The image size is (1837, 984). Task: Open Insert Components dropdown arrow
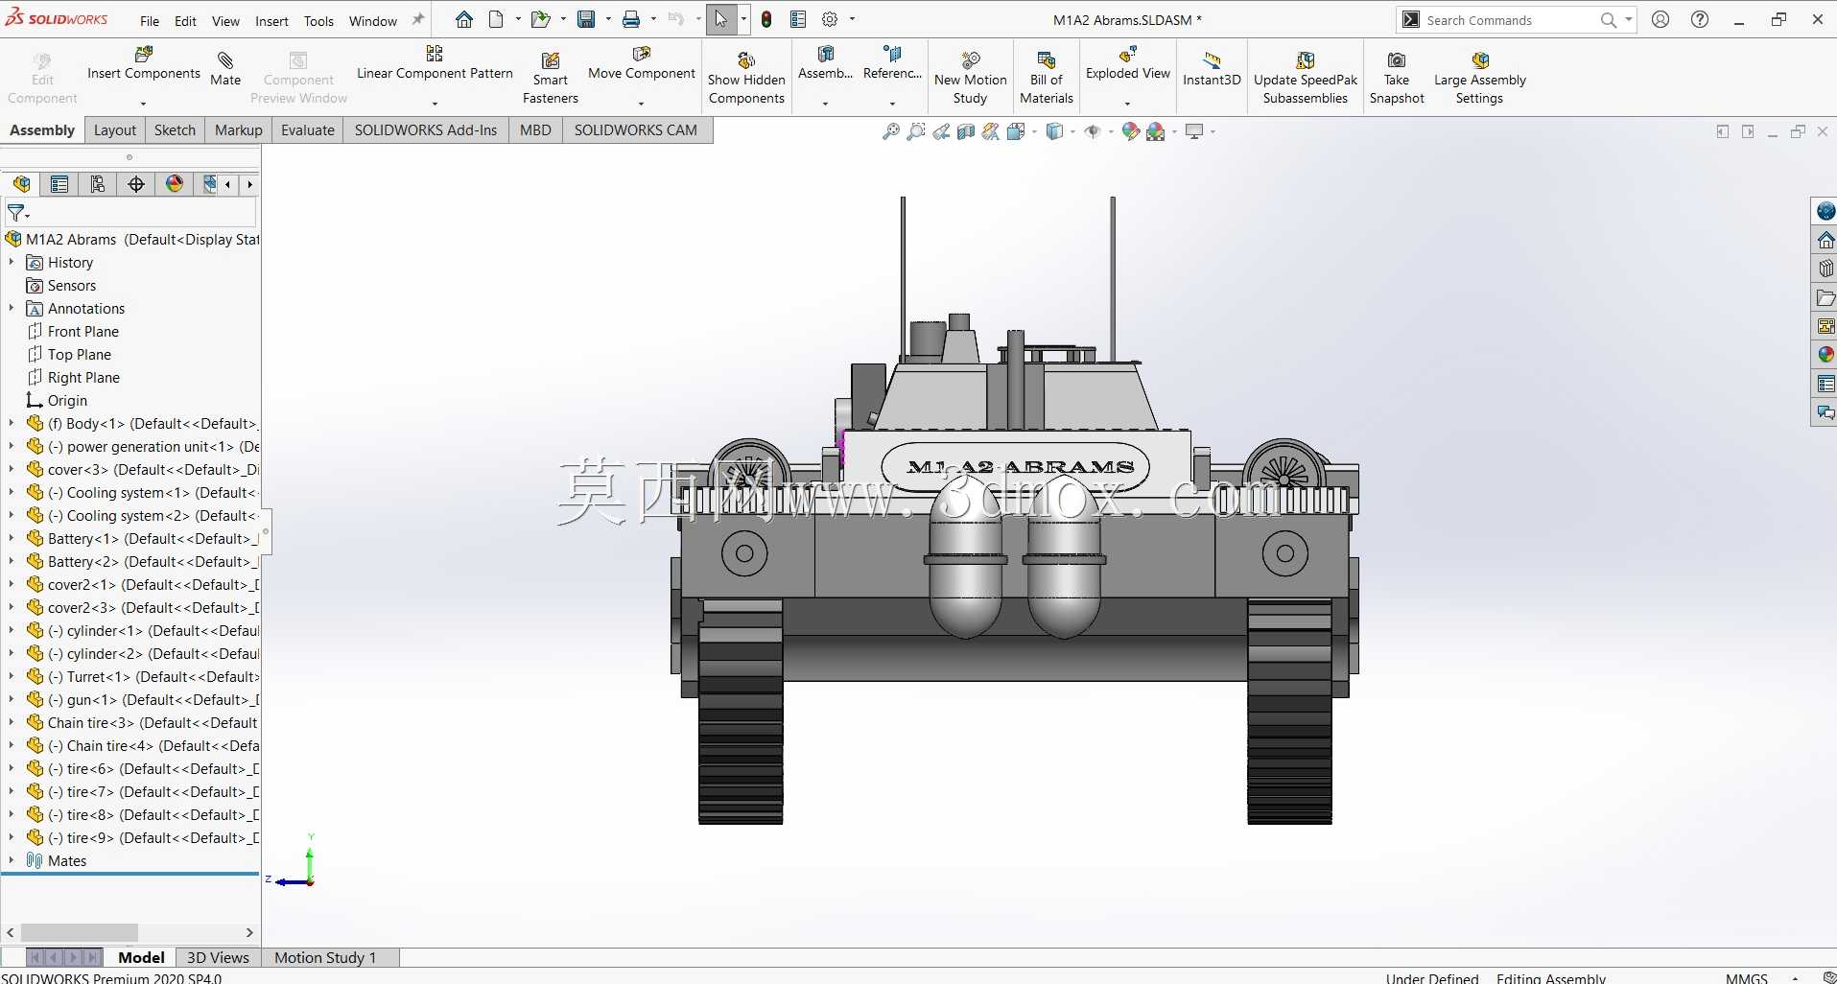(x=143, y=103)
